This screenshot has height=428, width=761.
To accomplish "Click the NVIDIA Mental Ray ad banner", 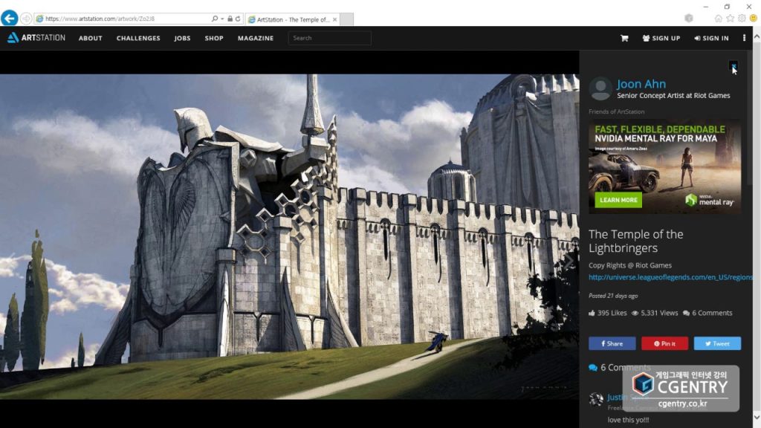I will pyautogui.click(x=664, y=166).
